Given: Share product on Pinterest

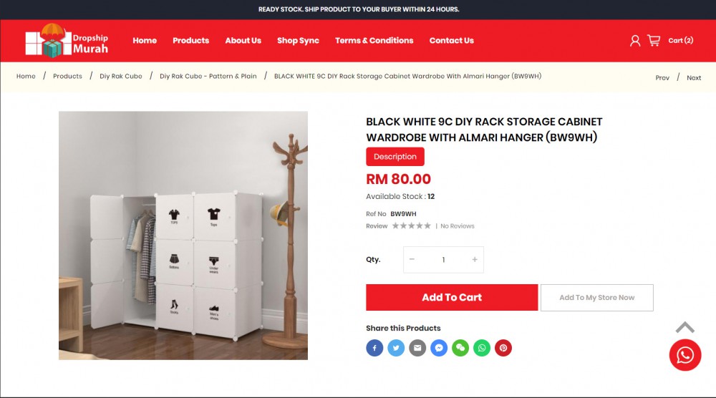Looking at the screenshot, I should click(503, 348).
